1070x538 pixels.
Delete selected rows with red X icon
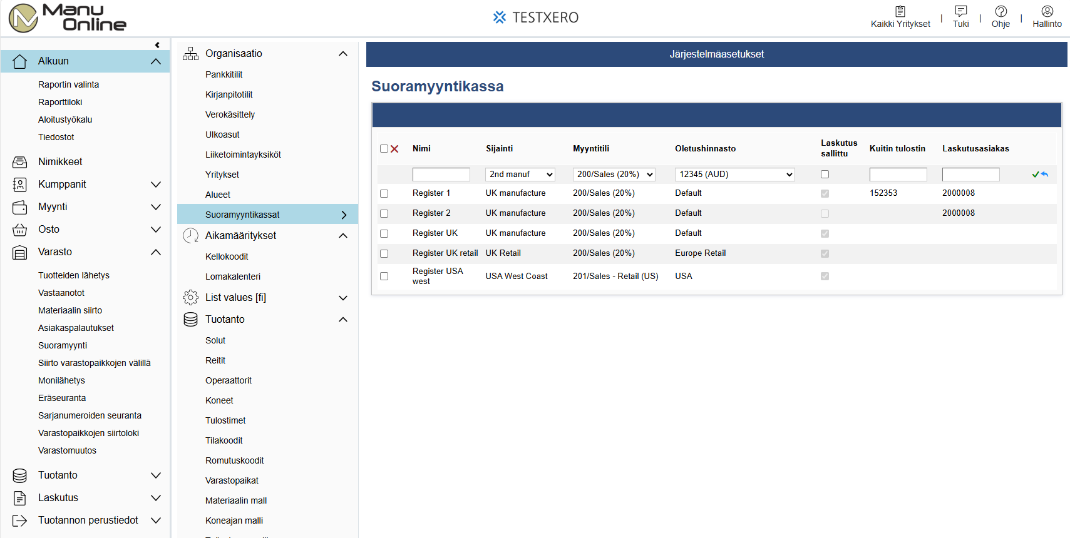pyautogui.click(x=394, y=149)
